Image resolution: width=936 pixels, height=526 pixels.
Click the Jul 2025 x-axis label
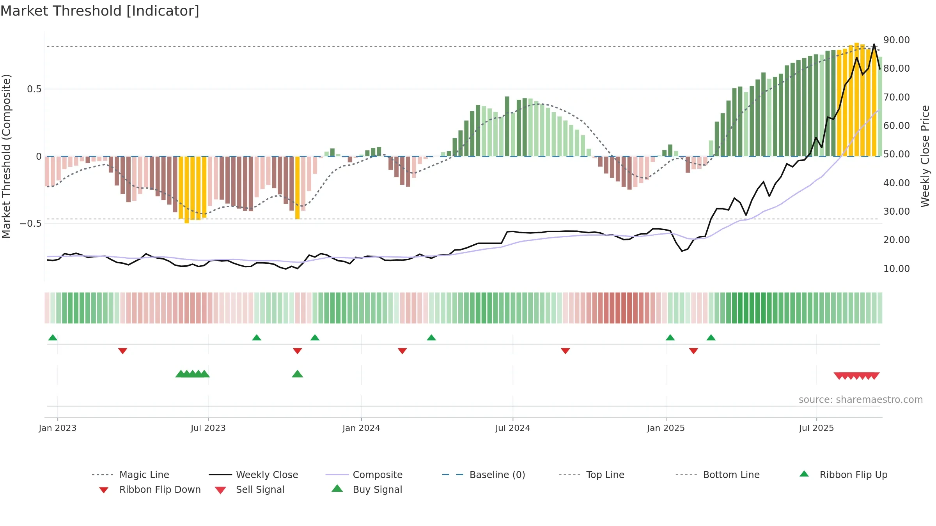[x=817, y=428]
